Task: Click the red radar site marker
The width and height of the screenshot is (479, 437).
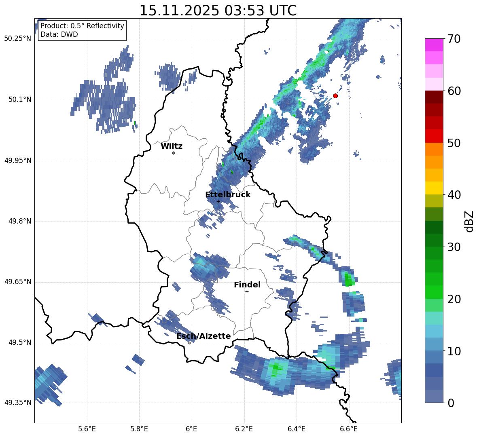Action: pyautogui.click(x=335, y=96)
